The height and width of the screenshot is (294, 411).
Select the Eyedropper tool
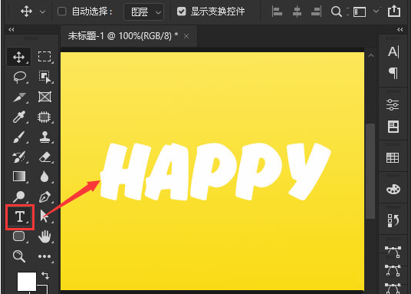(x=19, y=117)
